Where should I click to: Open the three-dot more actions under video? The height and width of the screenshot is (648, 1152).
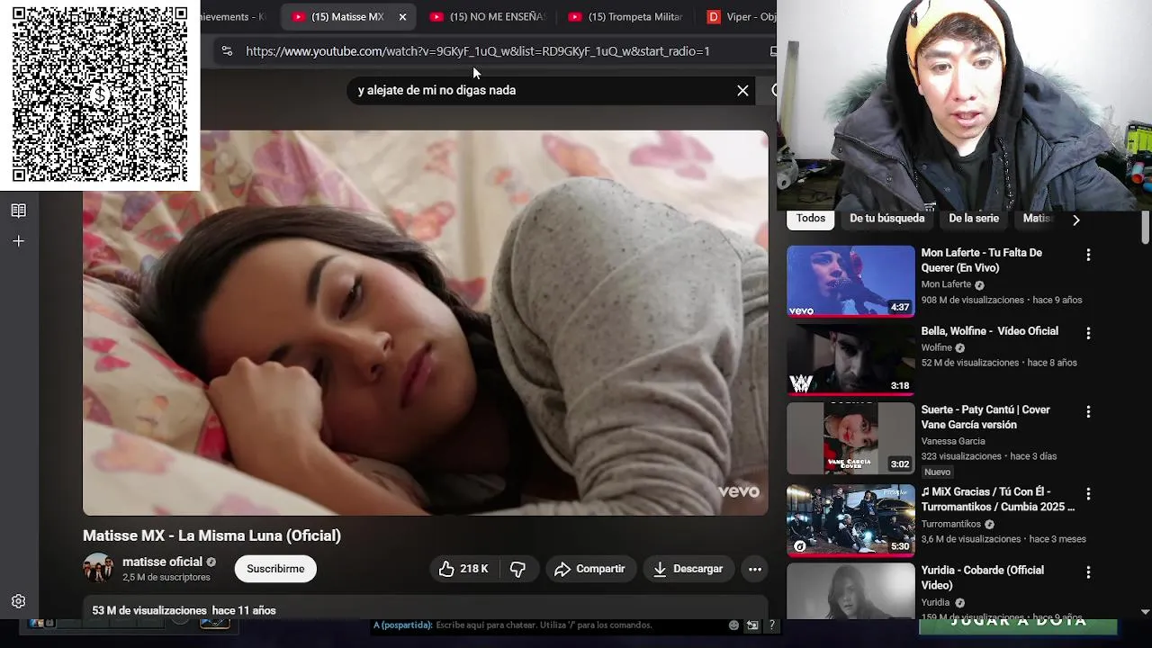point(755,569)
